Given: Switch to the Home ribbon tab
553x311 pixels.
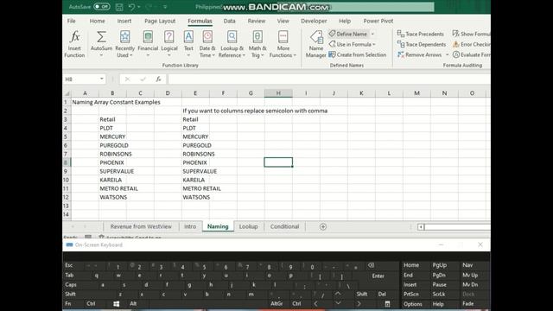Looking at the screenshot, I should [97, 21].
